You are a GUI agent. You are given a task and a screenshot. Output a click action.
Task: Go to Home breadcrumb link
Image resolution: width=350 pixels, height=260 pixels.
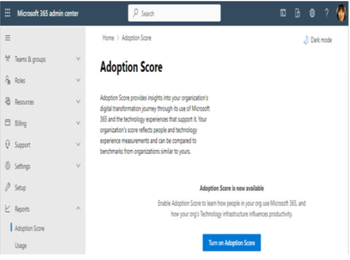(x=108, y=38)
